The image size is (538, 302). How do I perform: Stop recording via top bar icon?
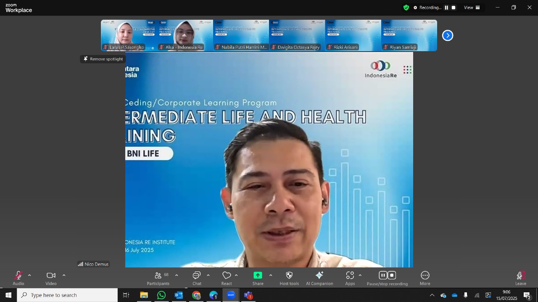click(454, 8)
